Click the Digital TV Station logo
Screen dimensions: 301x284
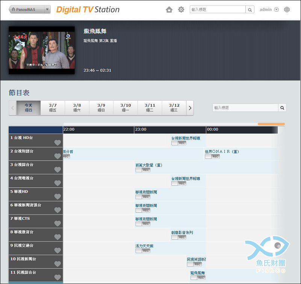coord(88,10)
